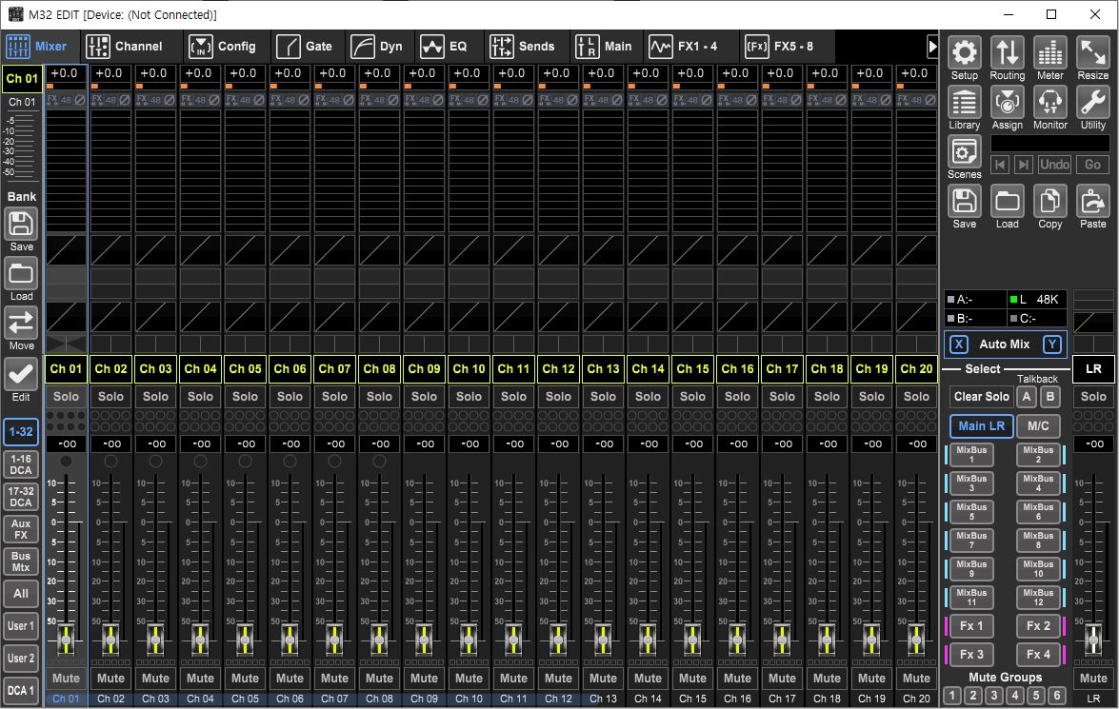Open the Assign icon
The image size is (1119, 709).
[x=1007, y=102]
